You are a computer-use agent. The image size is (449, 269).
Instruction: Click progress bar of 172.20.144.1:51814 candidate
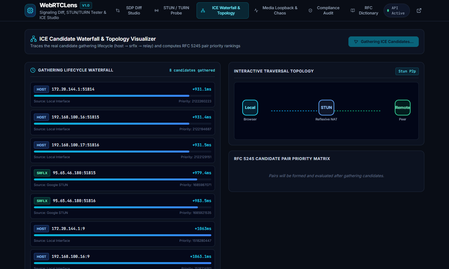point(123,96)
